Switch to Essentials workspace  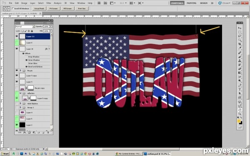pyautogui.click(x=177, y=3)
